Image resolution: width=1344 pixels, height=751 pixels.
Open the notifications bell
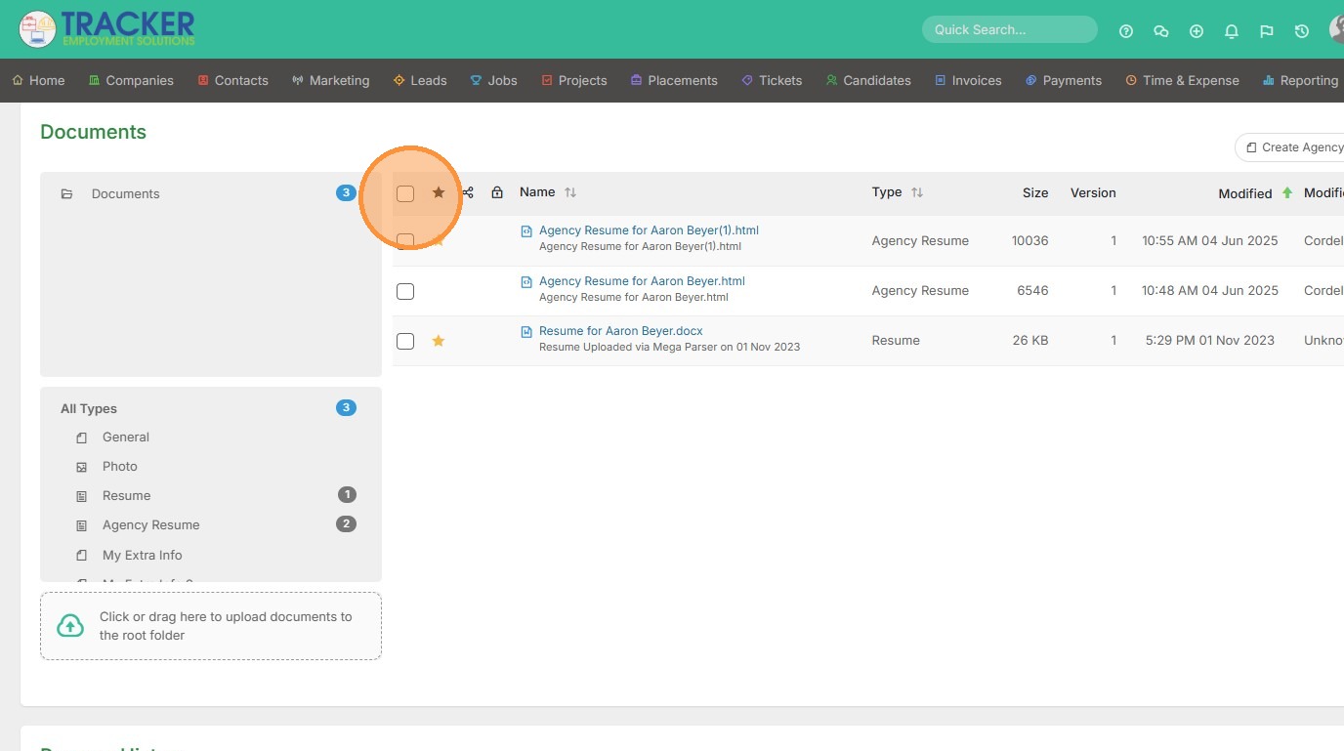(1232, 31)
